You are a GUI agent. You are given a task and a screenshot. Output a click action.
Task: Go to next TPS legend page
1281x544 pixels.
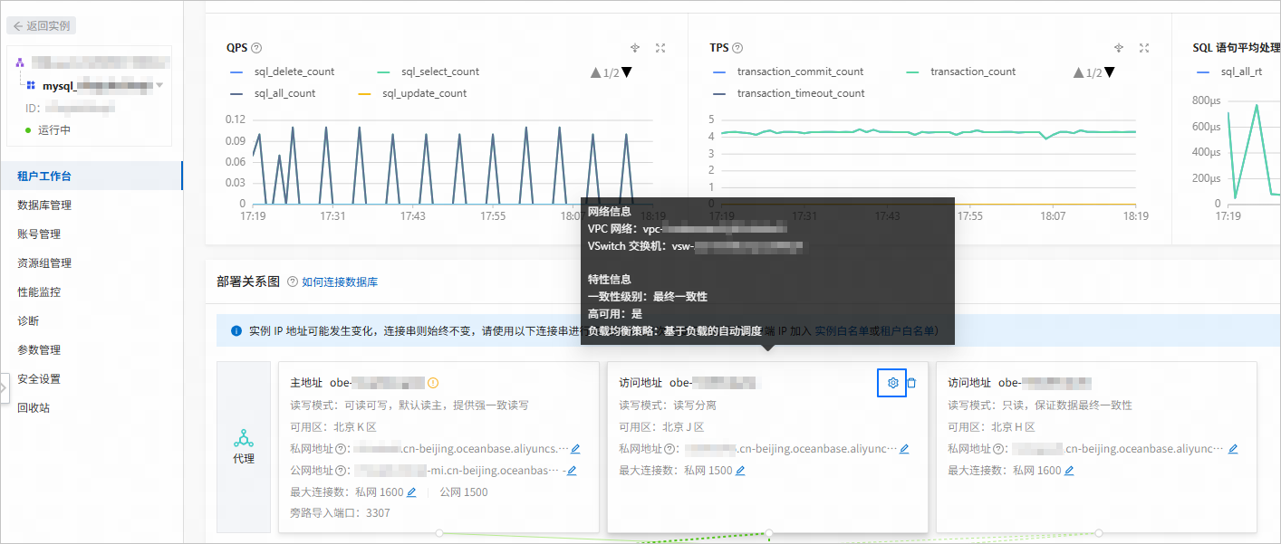pos(1109,72)
